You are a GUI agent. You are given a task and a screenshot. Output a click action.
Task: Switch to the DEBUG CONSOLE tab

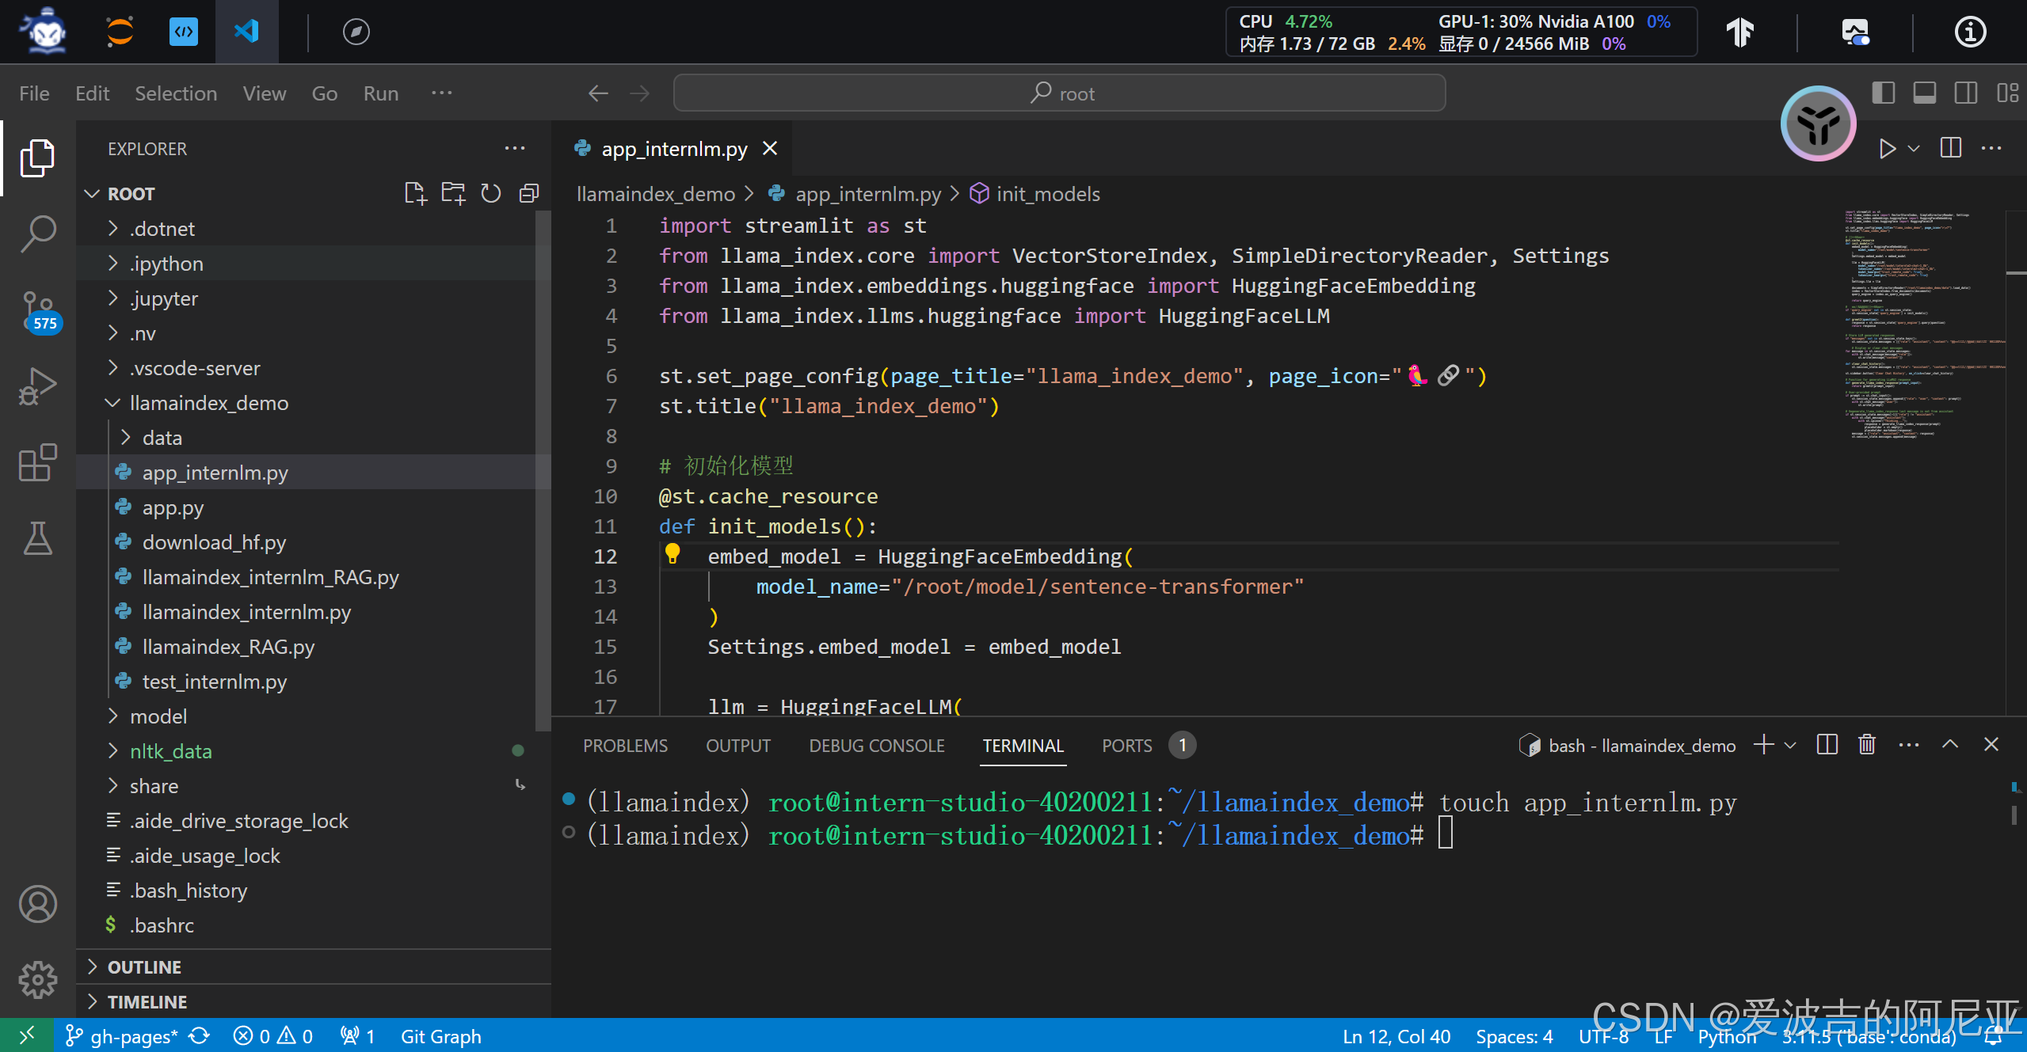(x=876, y=746)
